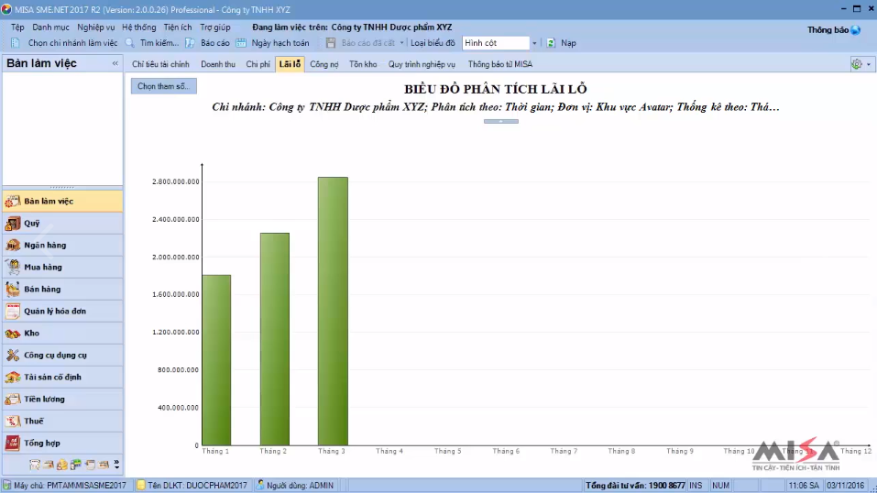Select the Lãi lỗ tab
Screen dimensions: 877x493
(x=290, y=64)
